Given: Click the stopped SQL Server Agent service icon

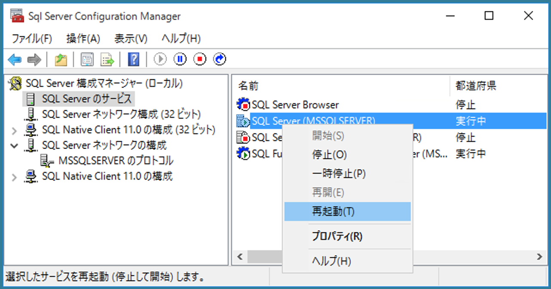Looking at the screenshot, I should tap(243, 137).
